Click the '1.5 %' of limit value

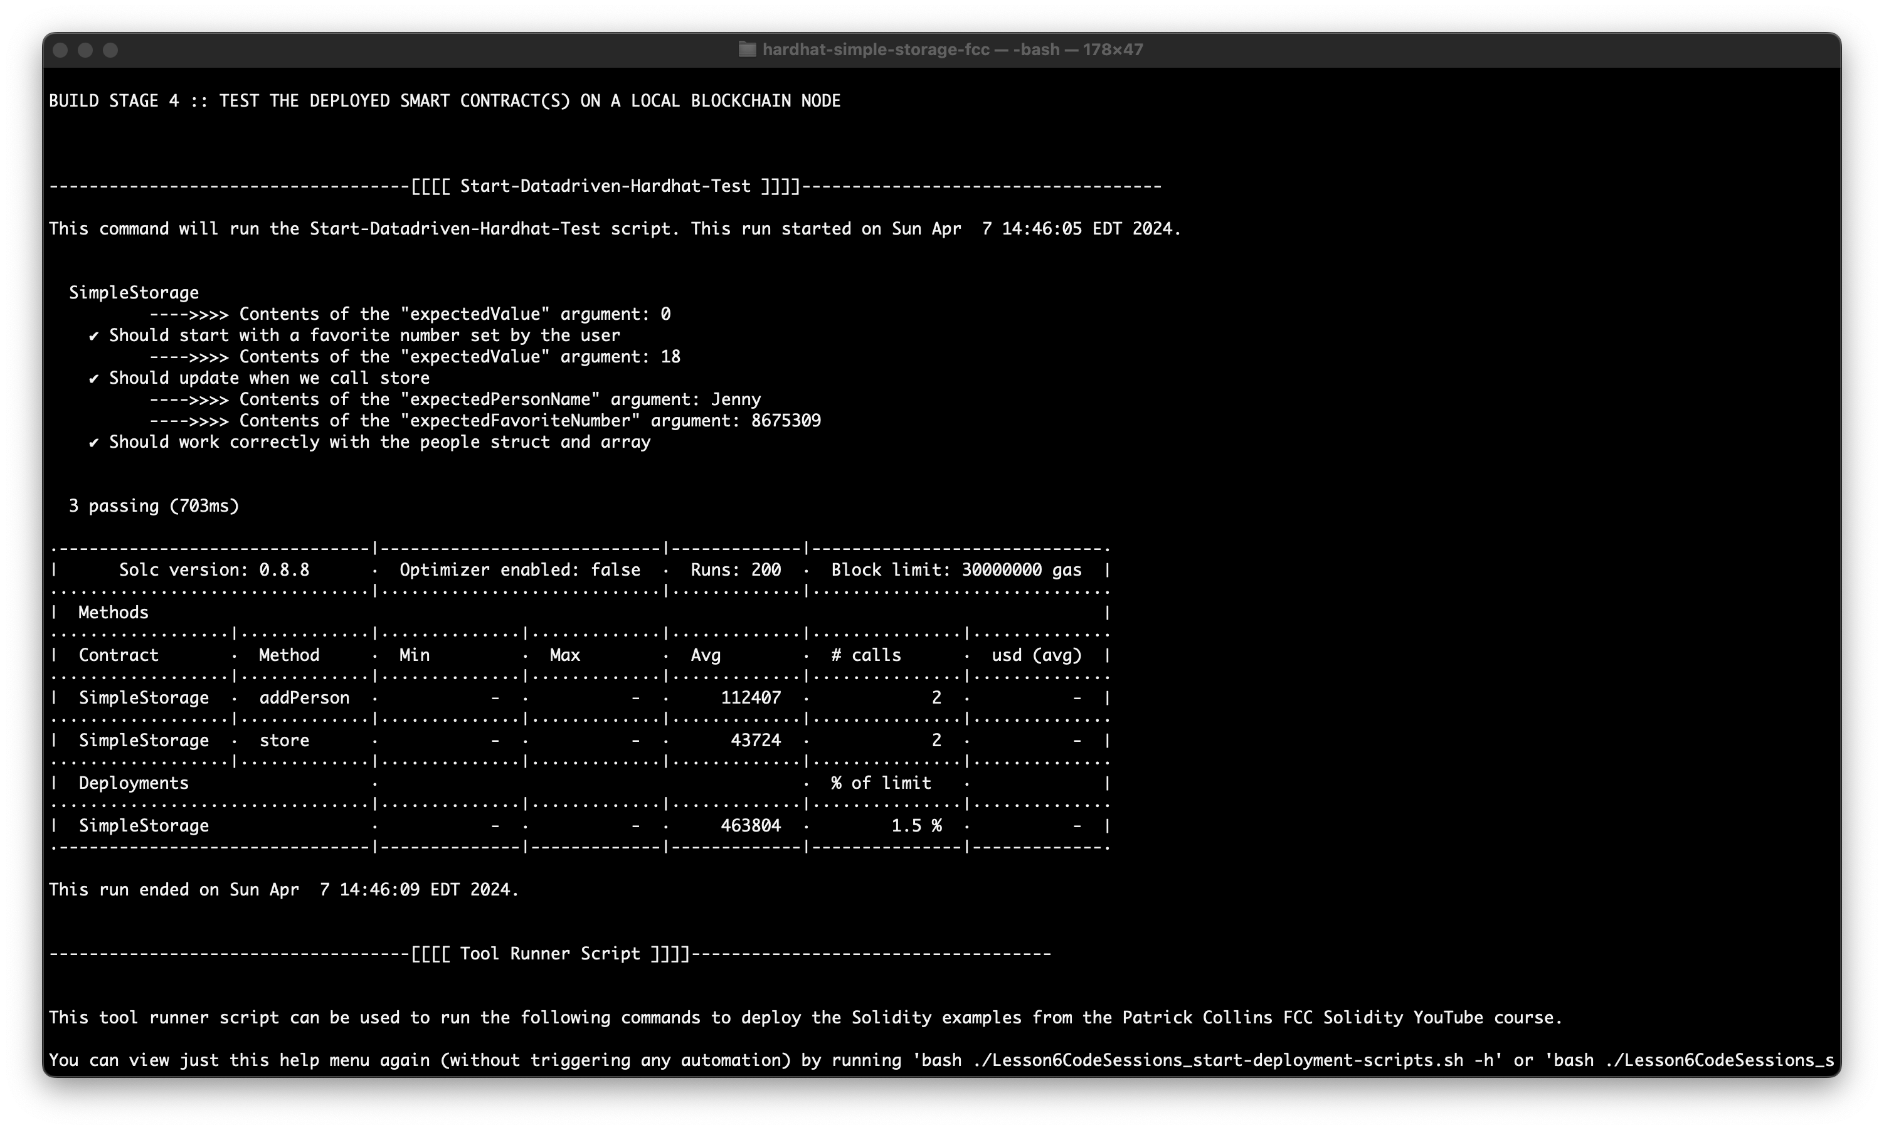[916, 826]
